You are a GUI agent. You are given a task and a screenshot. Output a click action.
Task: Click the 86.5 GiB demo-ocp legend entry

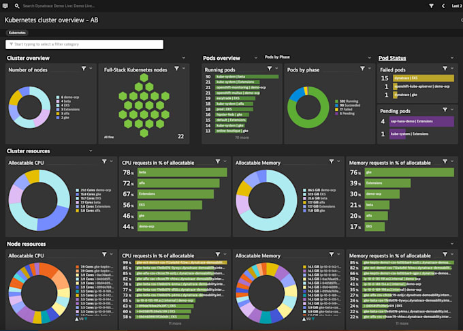(319, 190)
